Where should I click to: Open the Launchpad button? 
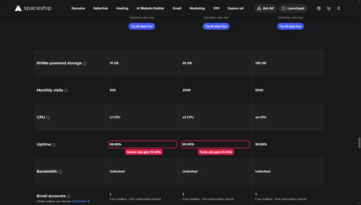[293, 8]
